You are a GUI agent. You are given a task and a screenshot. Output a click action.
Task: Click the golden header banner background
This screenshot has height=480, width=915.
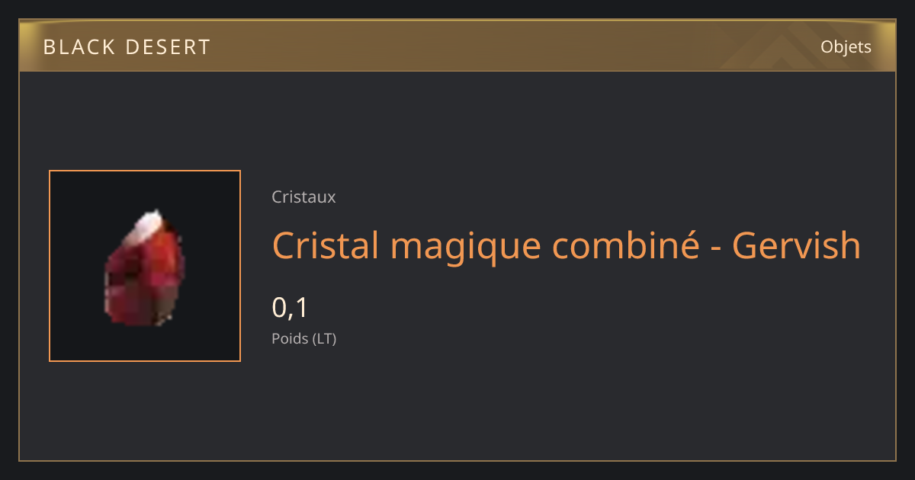[x=457, y=47]
